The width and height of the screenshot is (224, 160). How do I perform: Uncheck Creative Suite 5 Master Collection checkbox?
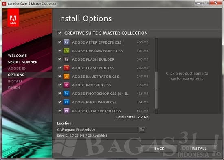[59, 33]
